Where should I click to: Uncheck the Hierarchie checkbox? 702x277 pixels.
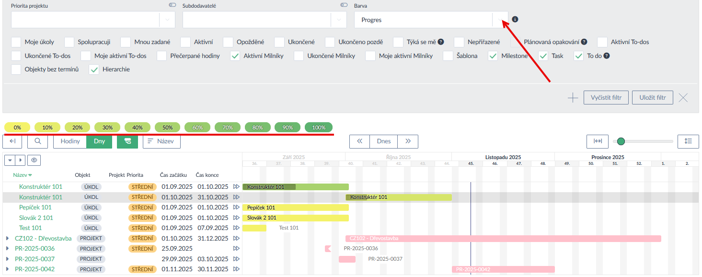pyautogui.click(x=94, y=69)
